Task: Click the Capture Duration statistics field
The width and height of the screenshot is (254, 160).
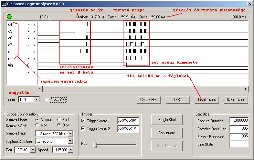Action: [x=239, y=121]
